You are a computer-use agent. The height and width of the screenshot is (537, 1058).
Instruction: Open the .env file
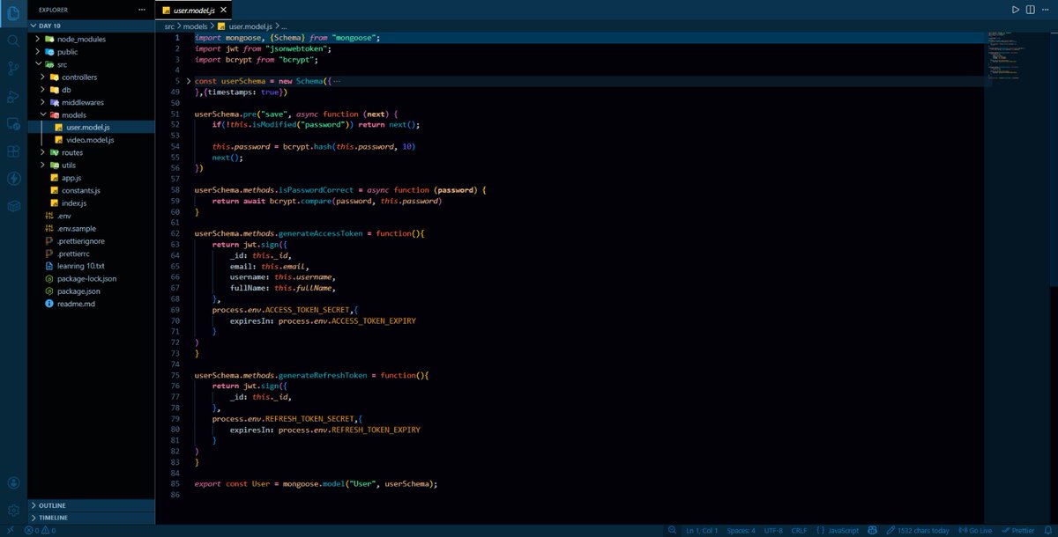point(91,216)
